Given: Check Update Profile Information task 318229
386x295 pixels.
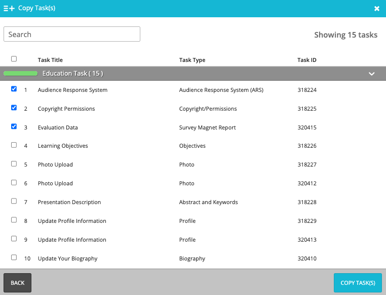Looking at the screenshot, I should tap(14, 220).
